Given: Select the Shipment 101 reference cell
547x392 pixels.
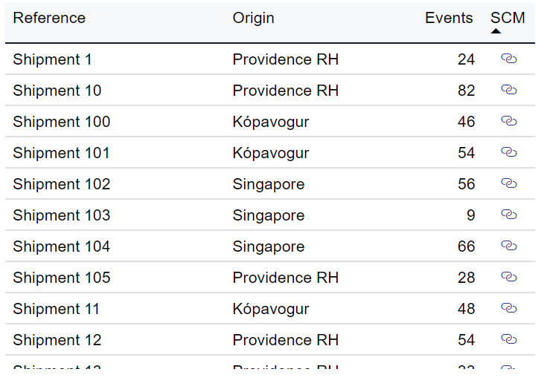Looking at the screenshot, I should [61, 153].
